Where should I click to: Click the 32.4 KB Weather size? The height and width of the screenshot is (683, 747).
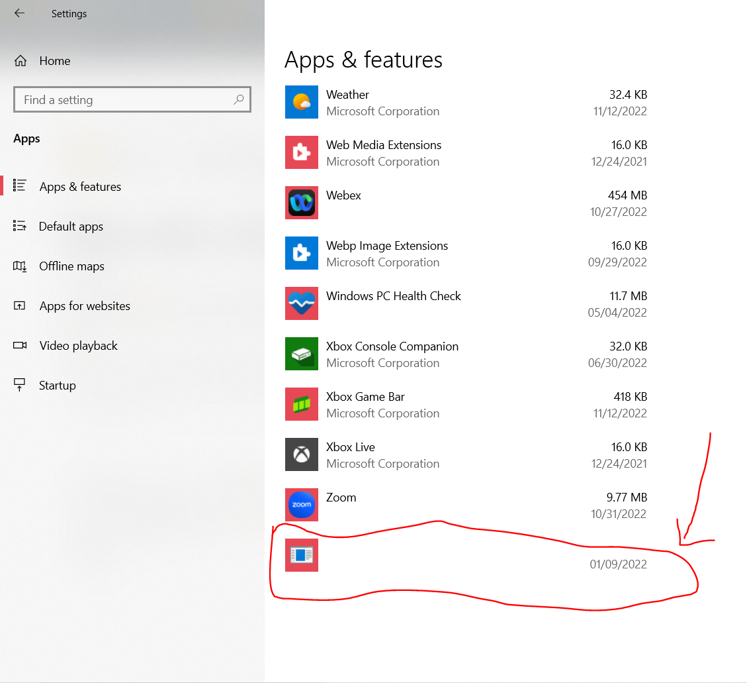(x=629, y=95)
